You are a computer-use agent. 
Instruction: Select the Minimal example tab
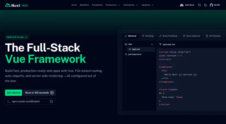131,36
